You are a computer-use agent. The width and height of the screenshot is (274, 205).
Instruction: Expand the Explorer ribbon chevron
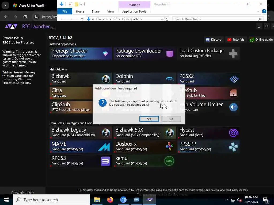click(x=258, y=11)
